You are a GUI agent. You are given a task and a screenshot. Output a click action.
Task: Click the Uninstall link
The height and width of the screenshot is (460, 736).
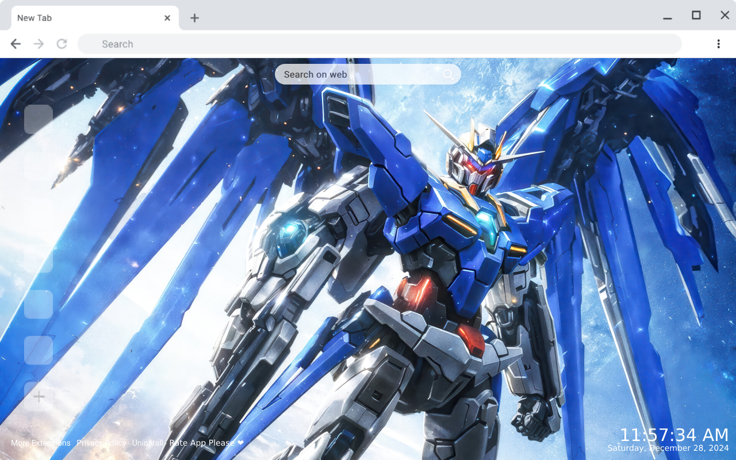[x=148, y=443]
